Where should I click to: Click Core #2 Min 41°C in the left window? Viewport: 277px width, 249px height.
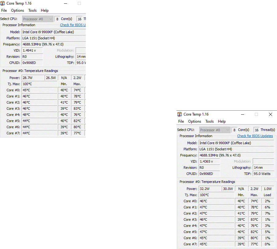[64, 102]
